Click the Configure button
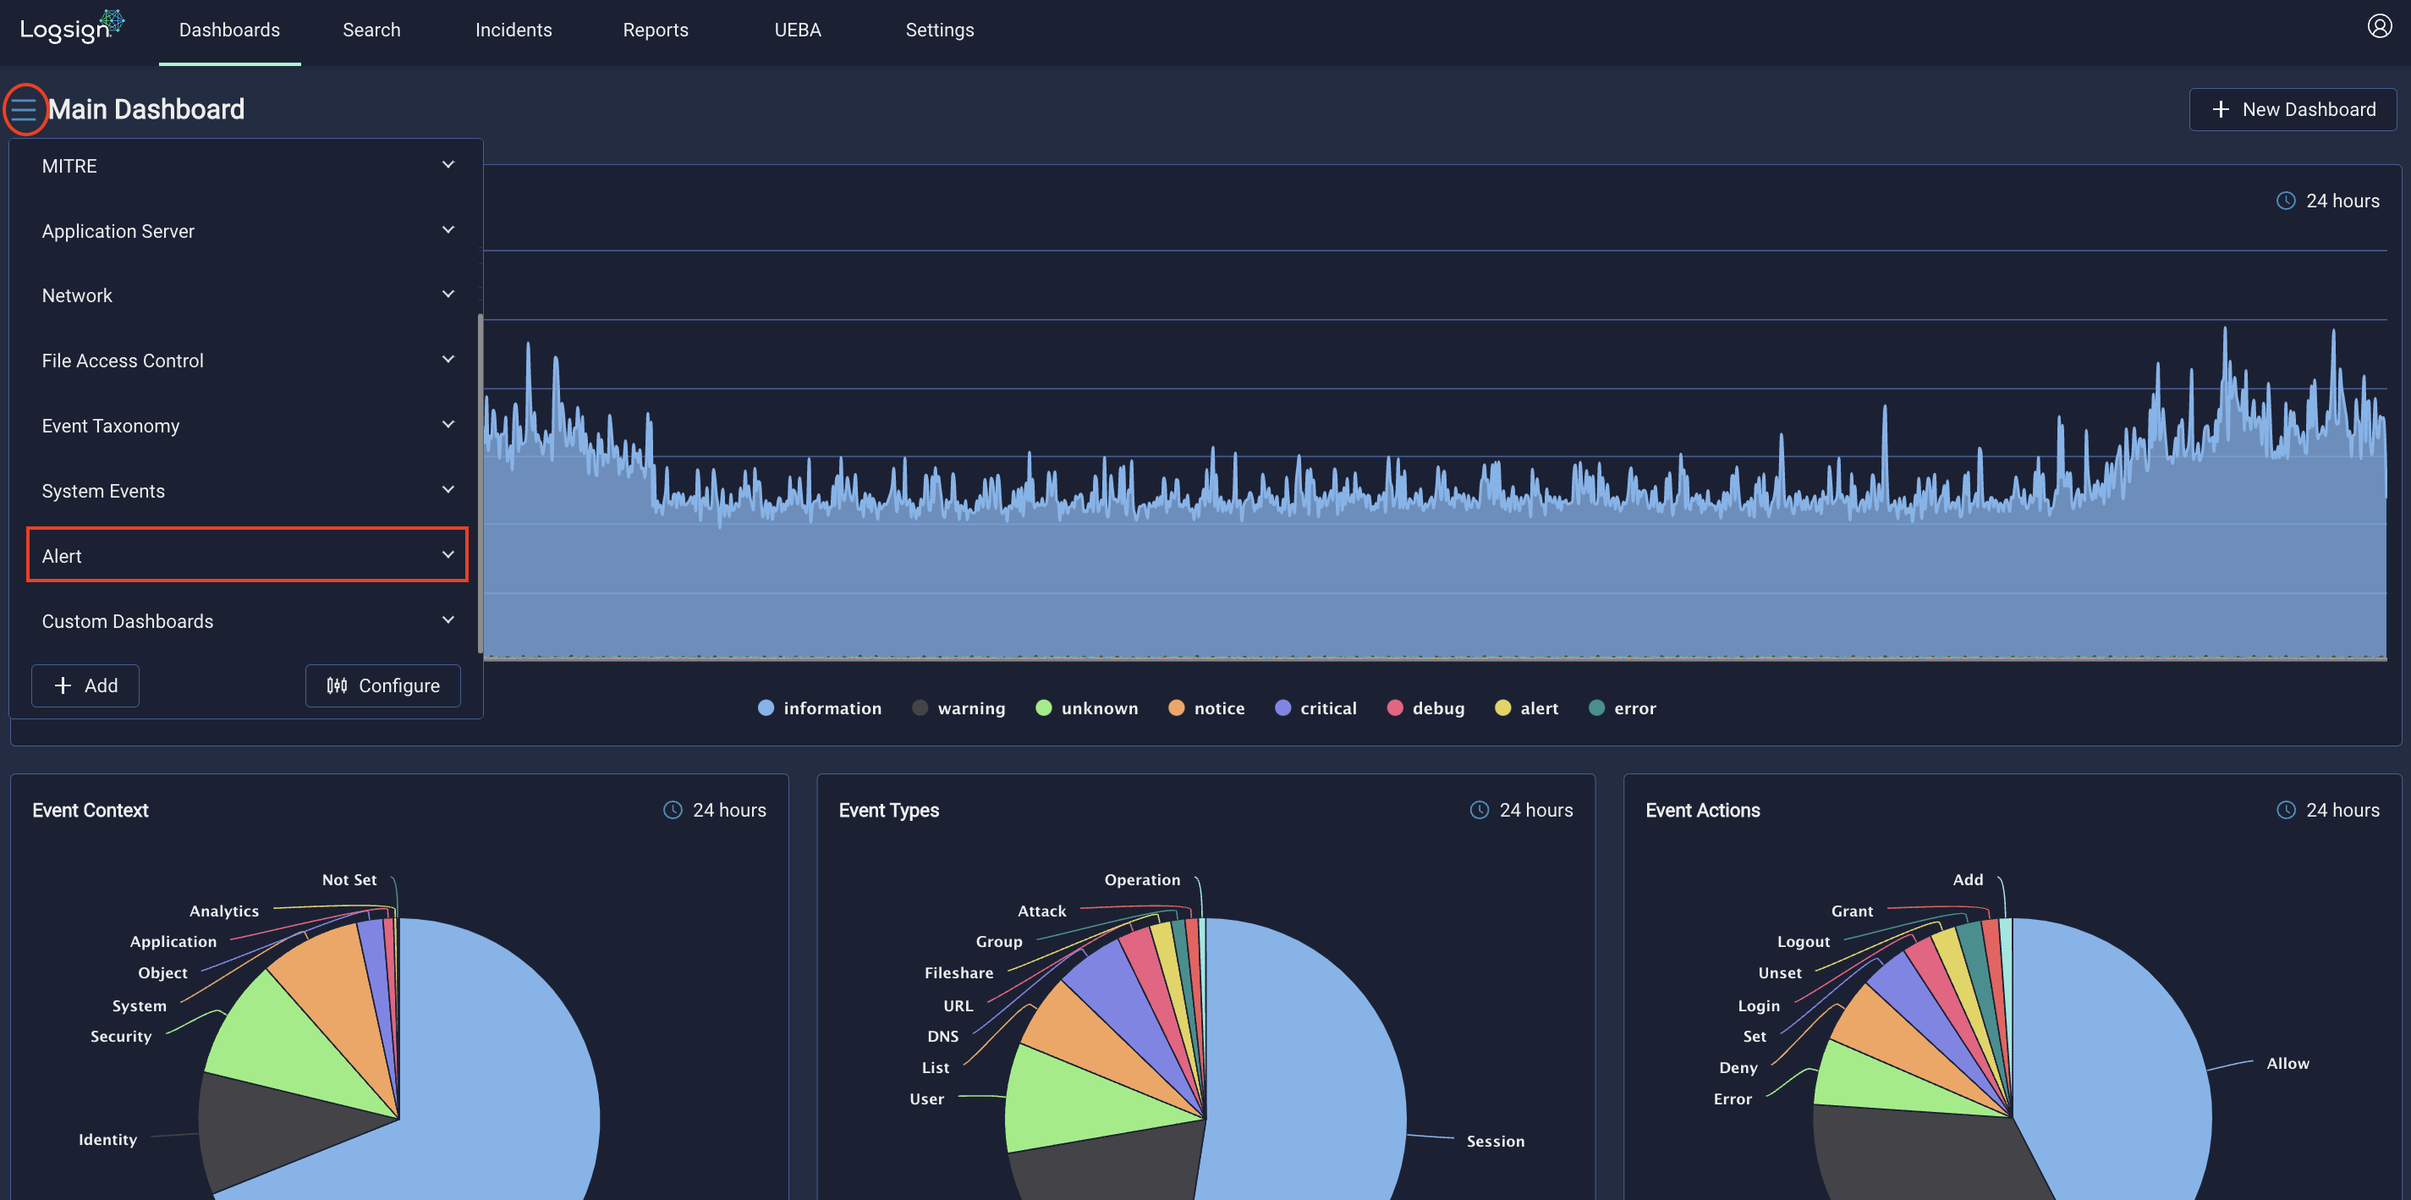This screenshot has height=1200, width=2411. (x=383, y=685)
